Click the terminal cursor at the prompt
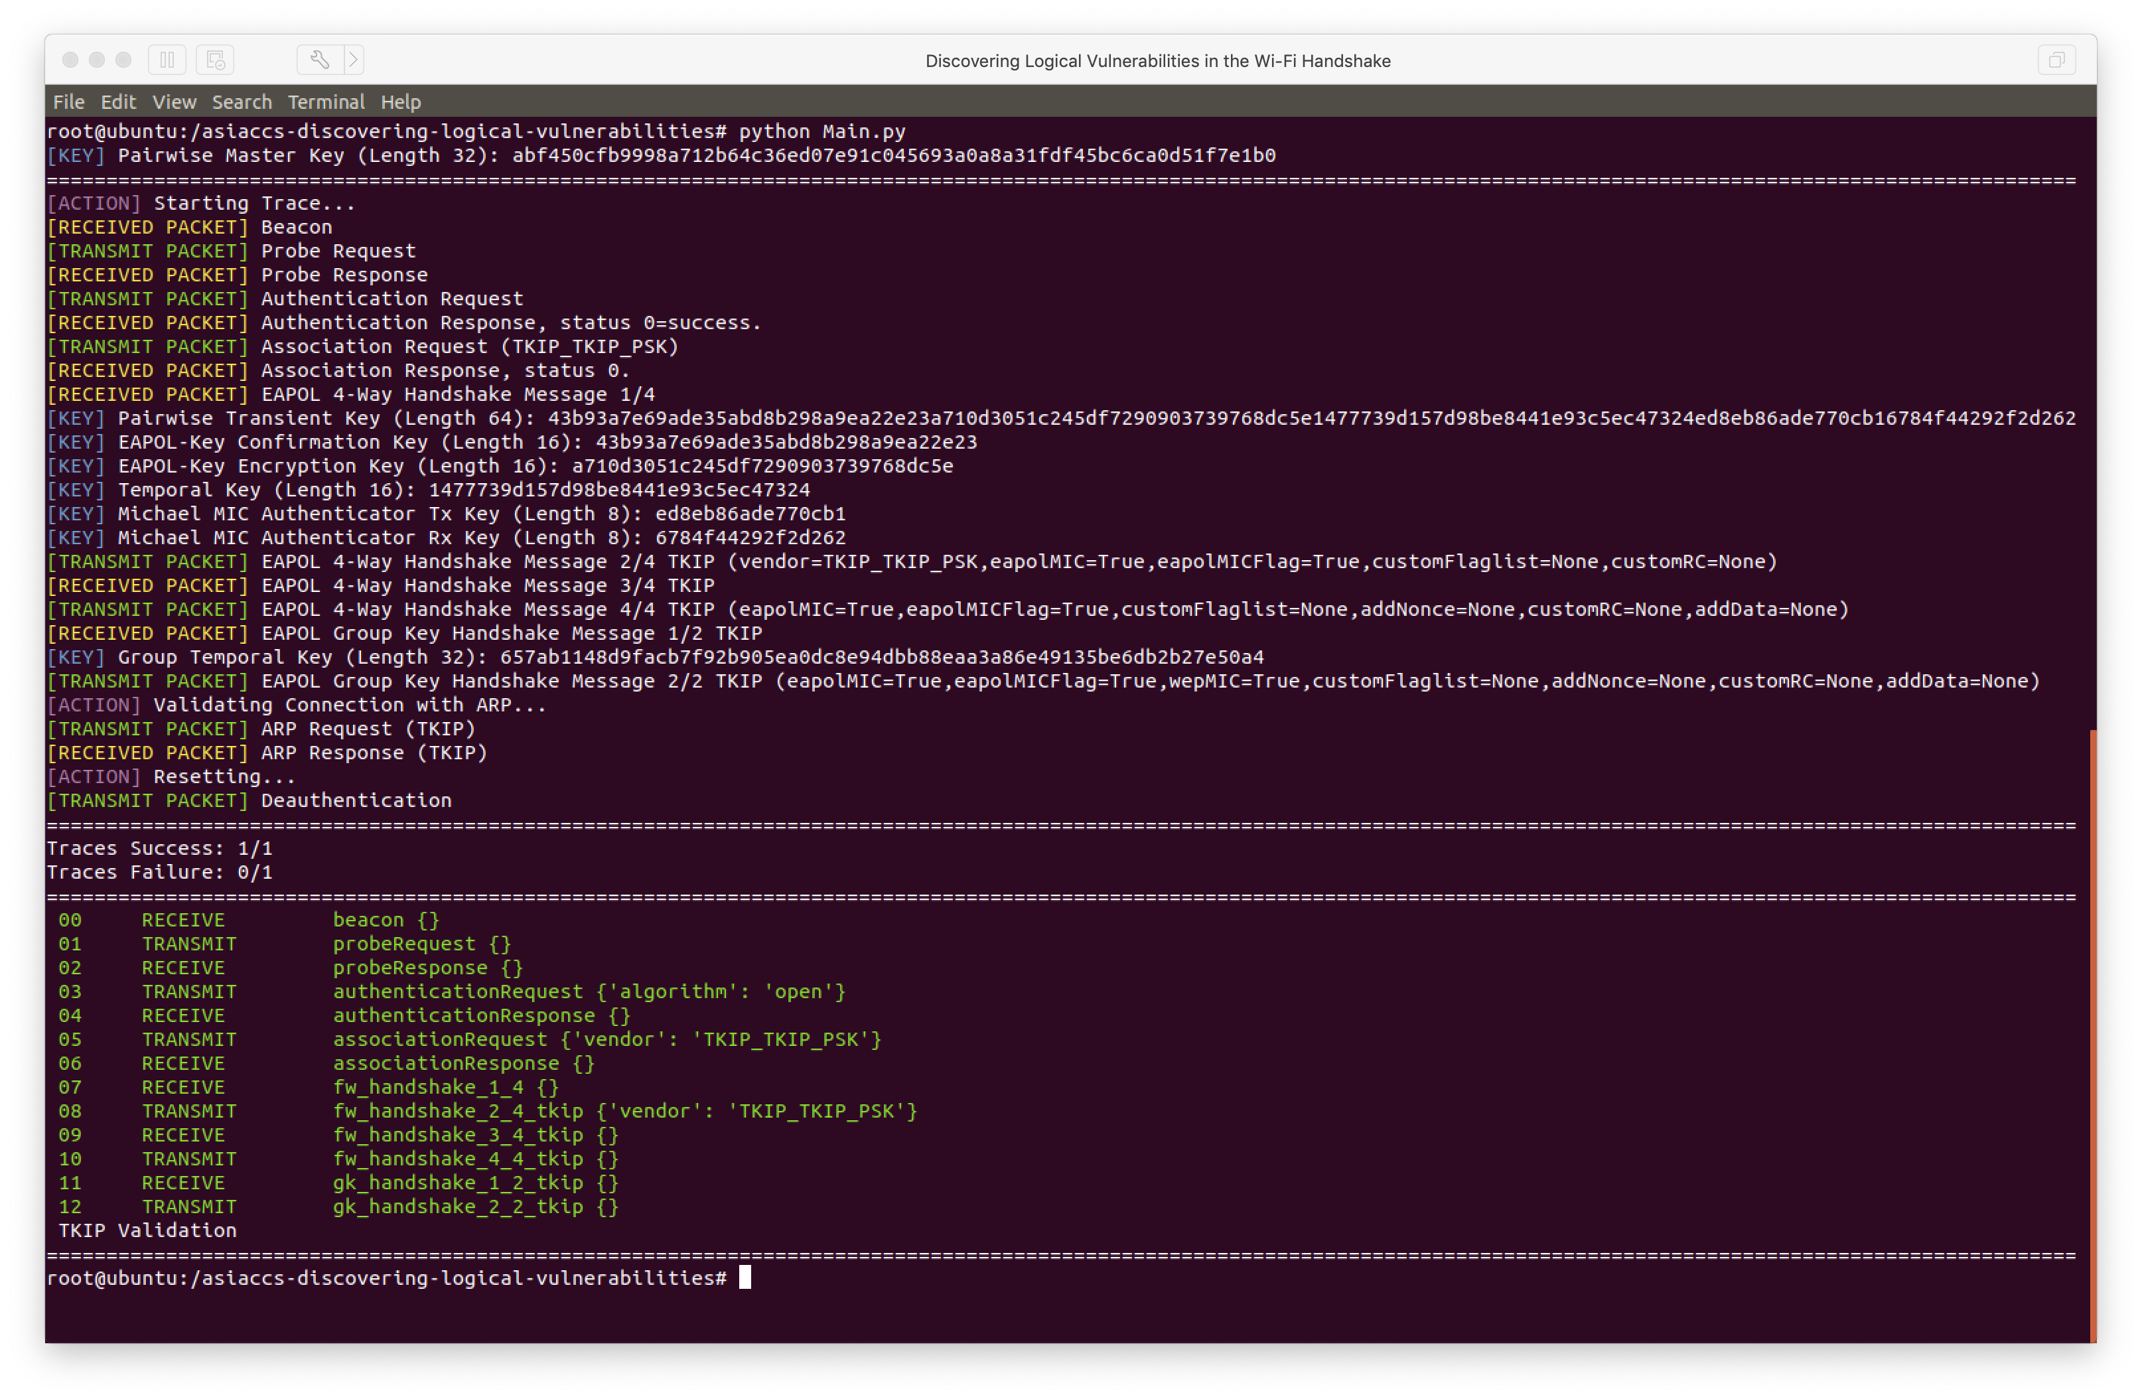2142x1399 pixels. (x=745, y=1278)
